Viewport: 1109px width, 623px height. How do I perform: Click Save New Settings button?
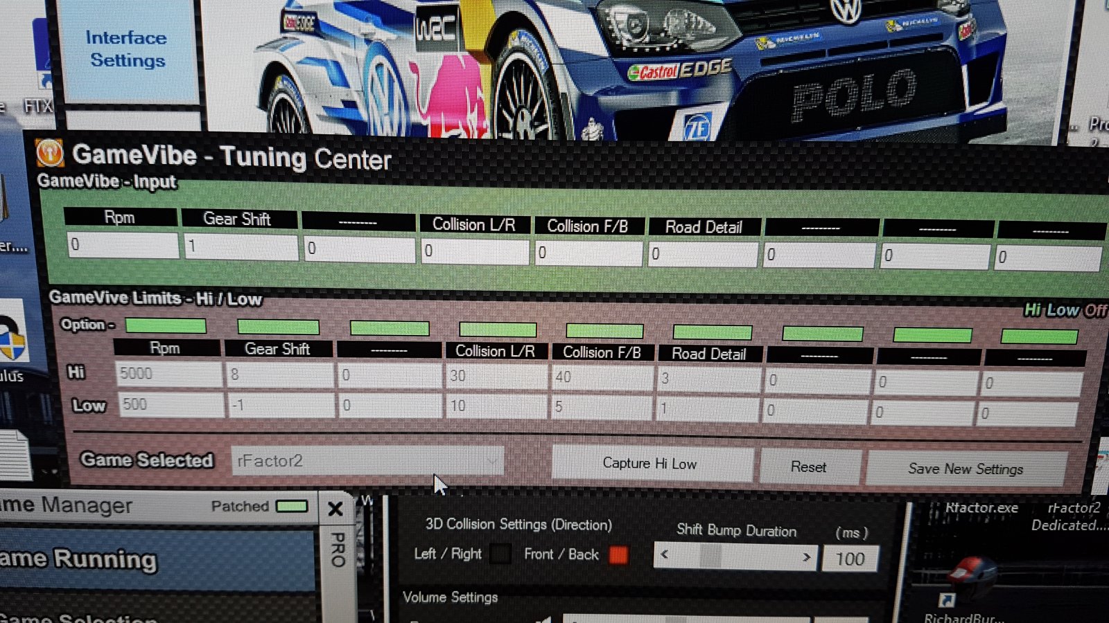[966, 469]
